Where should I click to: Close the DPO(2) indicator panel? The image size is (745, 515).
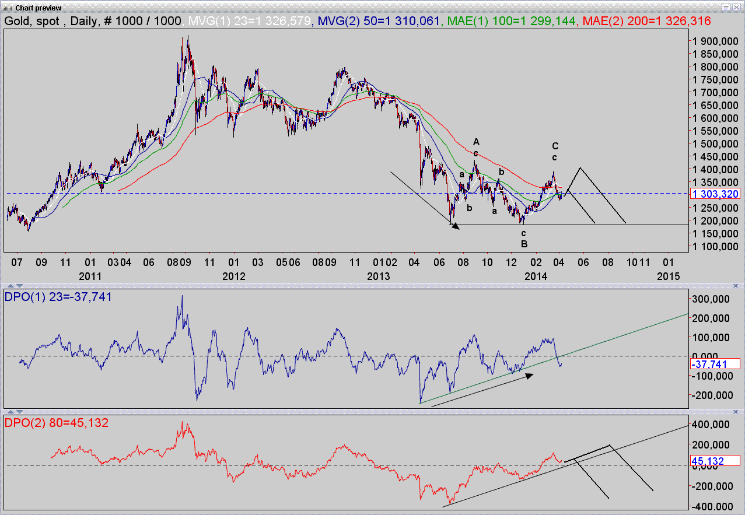(x=734, y=412)
